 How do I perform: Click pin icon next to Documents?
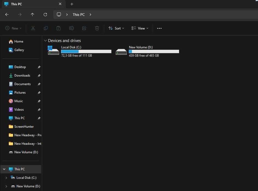(39, 84)
